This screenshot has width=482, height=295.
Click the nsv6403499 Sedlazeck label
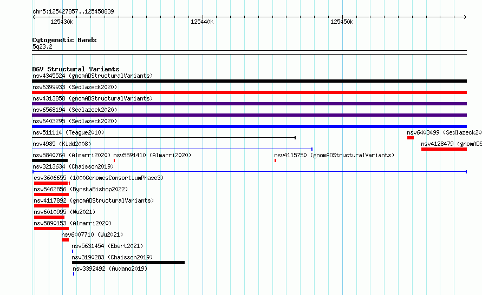(x=444, y=132)
